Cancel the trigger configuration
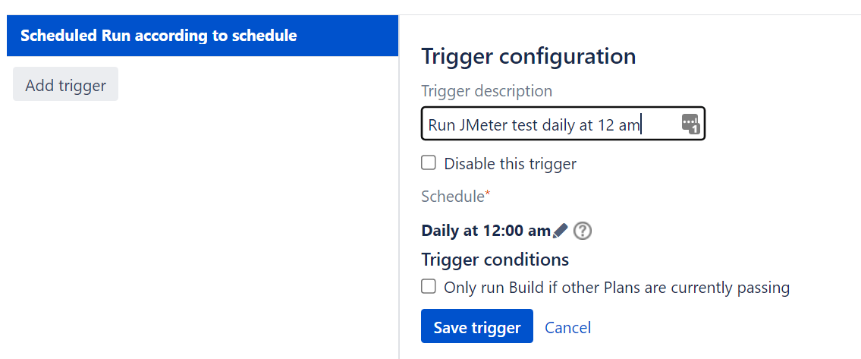The width and height of the screenshot is (861, 359). click(567, 328)
